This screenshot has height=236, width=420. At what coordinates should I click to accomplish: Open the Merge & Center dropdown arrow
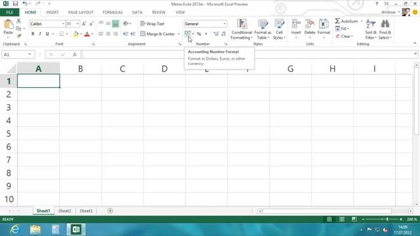pos(178,34)
